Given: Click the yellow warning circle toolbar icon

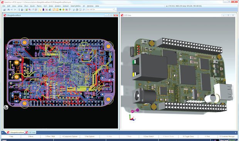Looking at the screenshot, I should [x=63, y=10].
